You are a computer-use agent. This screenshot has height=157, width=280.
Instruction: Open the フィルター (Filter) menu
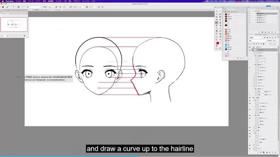tap(59, 1)
